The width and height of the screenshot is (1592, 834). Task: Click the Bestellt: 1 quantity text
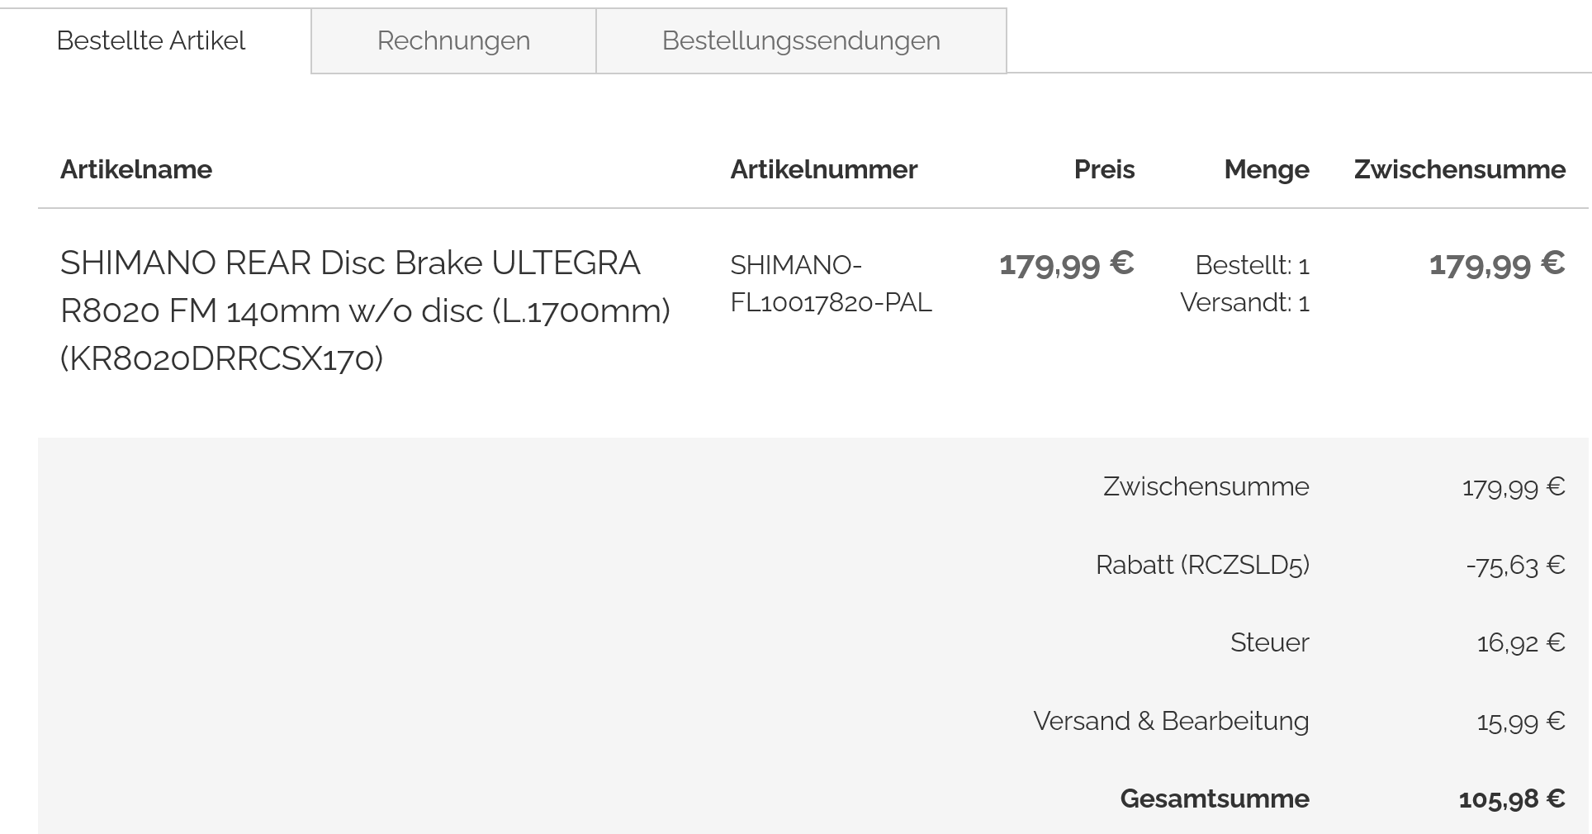click(1252, 265)
